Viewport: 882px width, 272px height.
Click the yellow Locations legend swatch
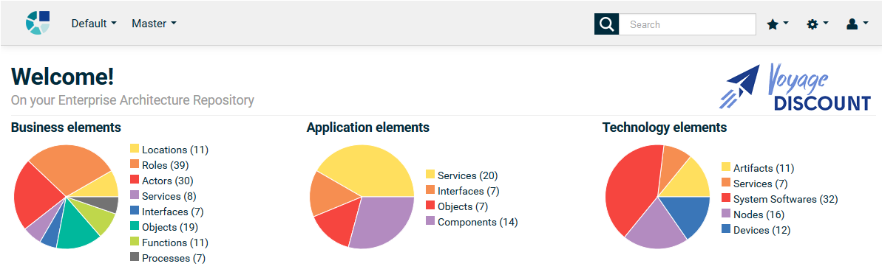pyautogui.click(x=135, y=149)
